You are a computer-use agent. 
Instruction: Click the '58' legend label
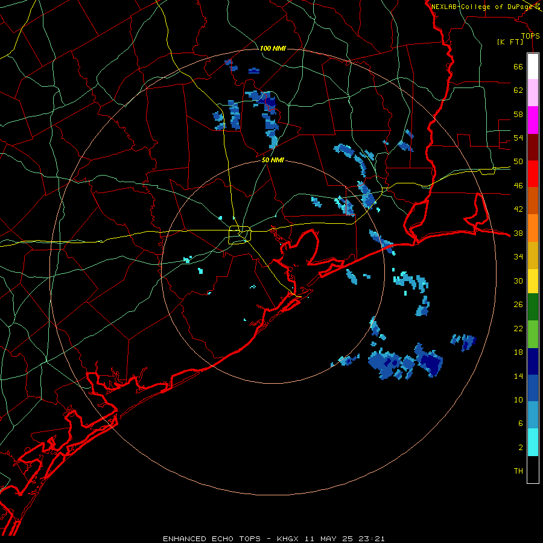point(518,114)
